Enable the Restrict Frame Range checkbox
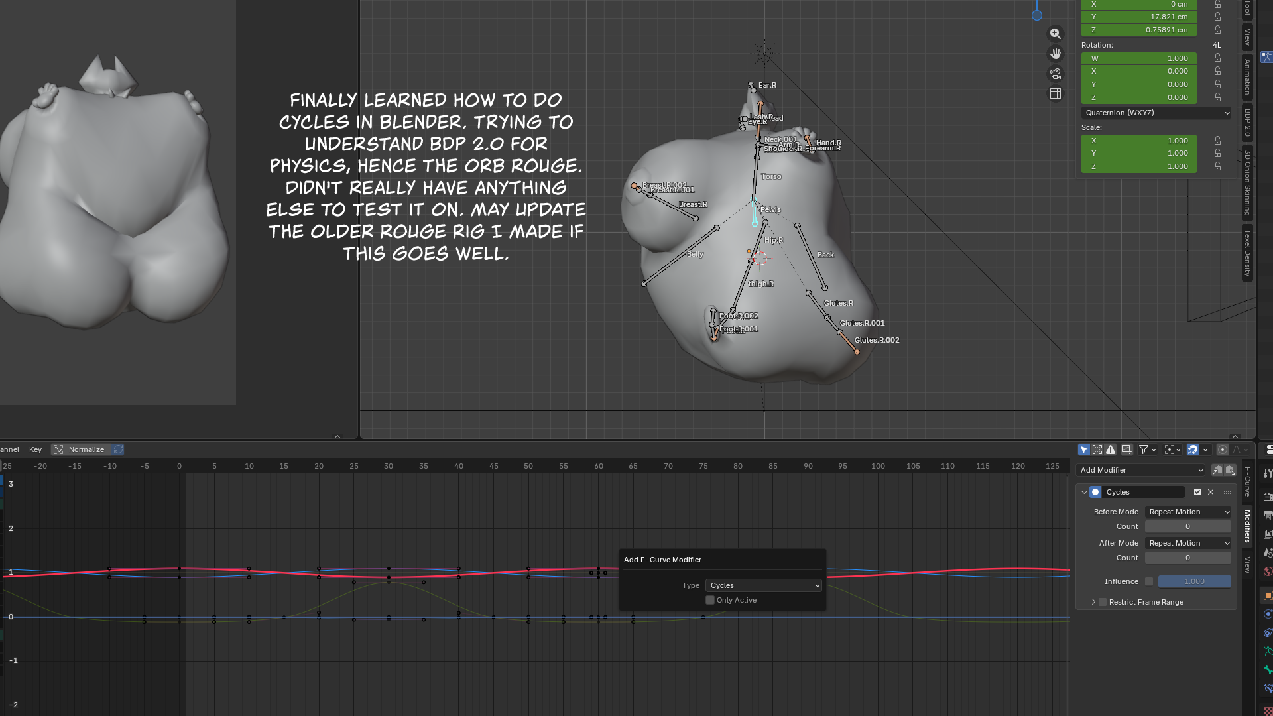 (x=1103, y=602)
